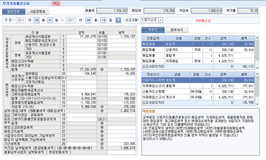Click the start month input field
The height and width of the screenshot is (160, 266).
pyautogui.click(x=37, y=20)
